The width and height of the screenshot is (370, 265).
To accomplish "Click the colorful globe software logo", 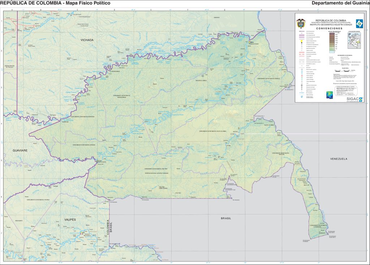I will (330, 94).
